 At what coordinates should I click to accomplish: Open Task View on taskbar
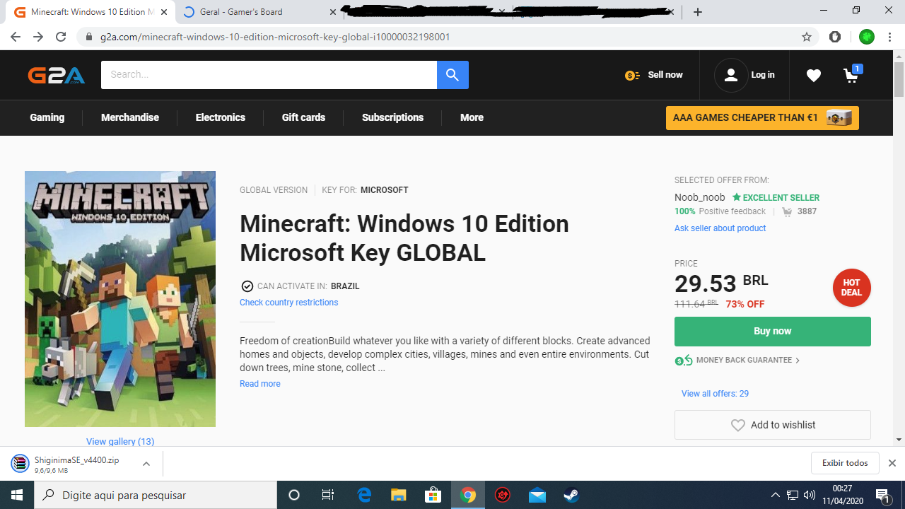(x=328, y=496)
